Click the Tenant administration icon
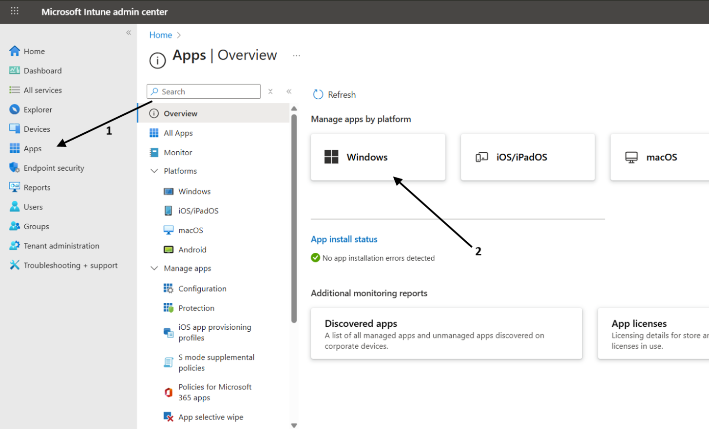Viewport: 709px width, 429px height. 15,246
